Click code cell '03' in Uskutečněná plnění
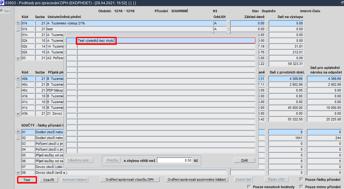This screenshot has height=189, width=344. [28, 58]
